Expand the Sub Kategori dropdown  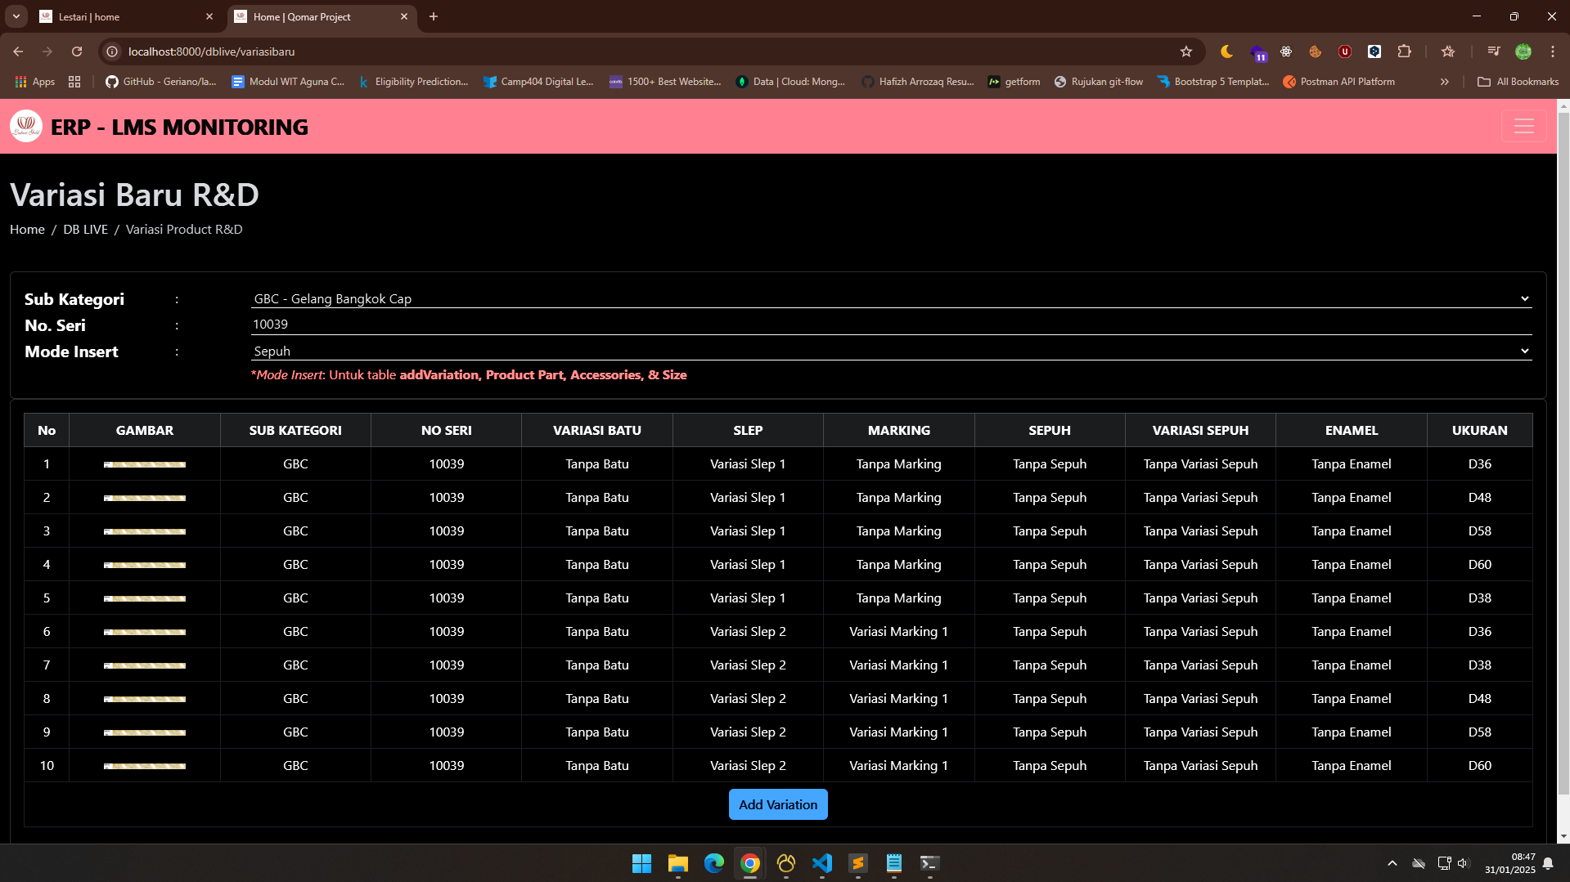[x=891, y=299]
